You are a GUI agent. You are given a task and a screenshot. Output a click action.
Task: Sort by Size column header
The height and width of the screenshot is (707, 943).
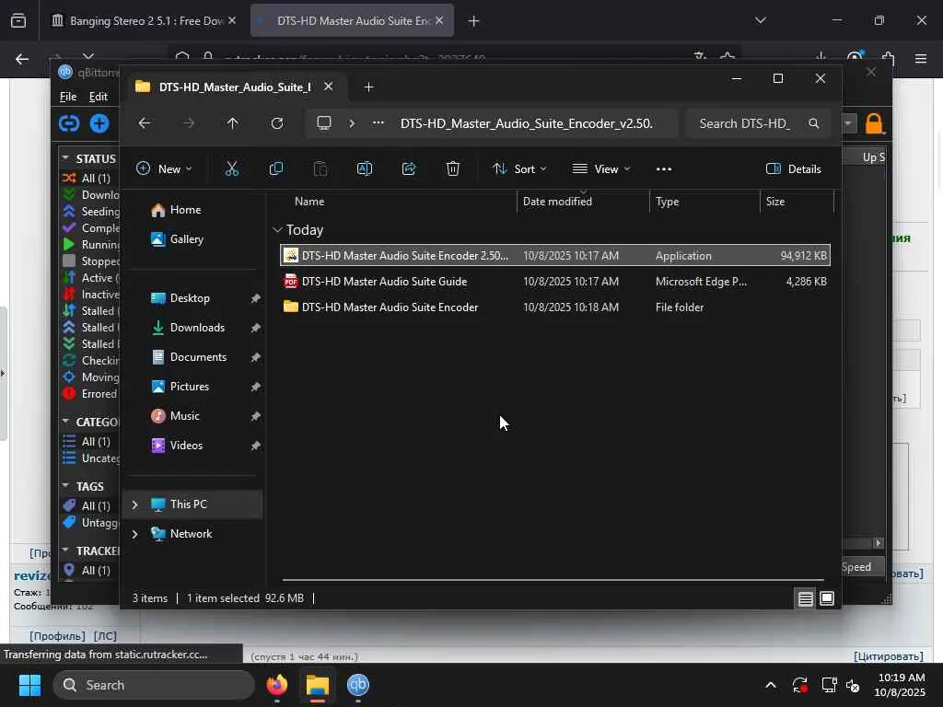(x=797, y=202)
